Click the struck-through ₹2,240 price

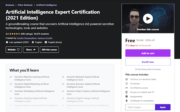click(x=140, y=40)
